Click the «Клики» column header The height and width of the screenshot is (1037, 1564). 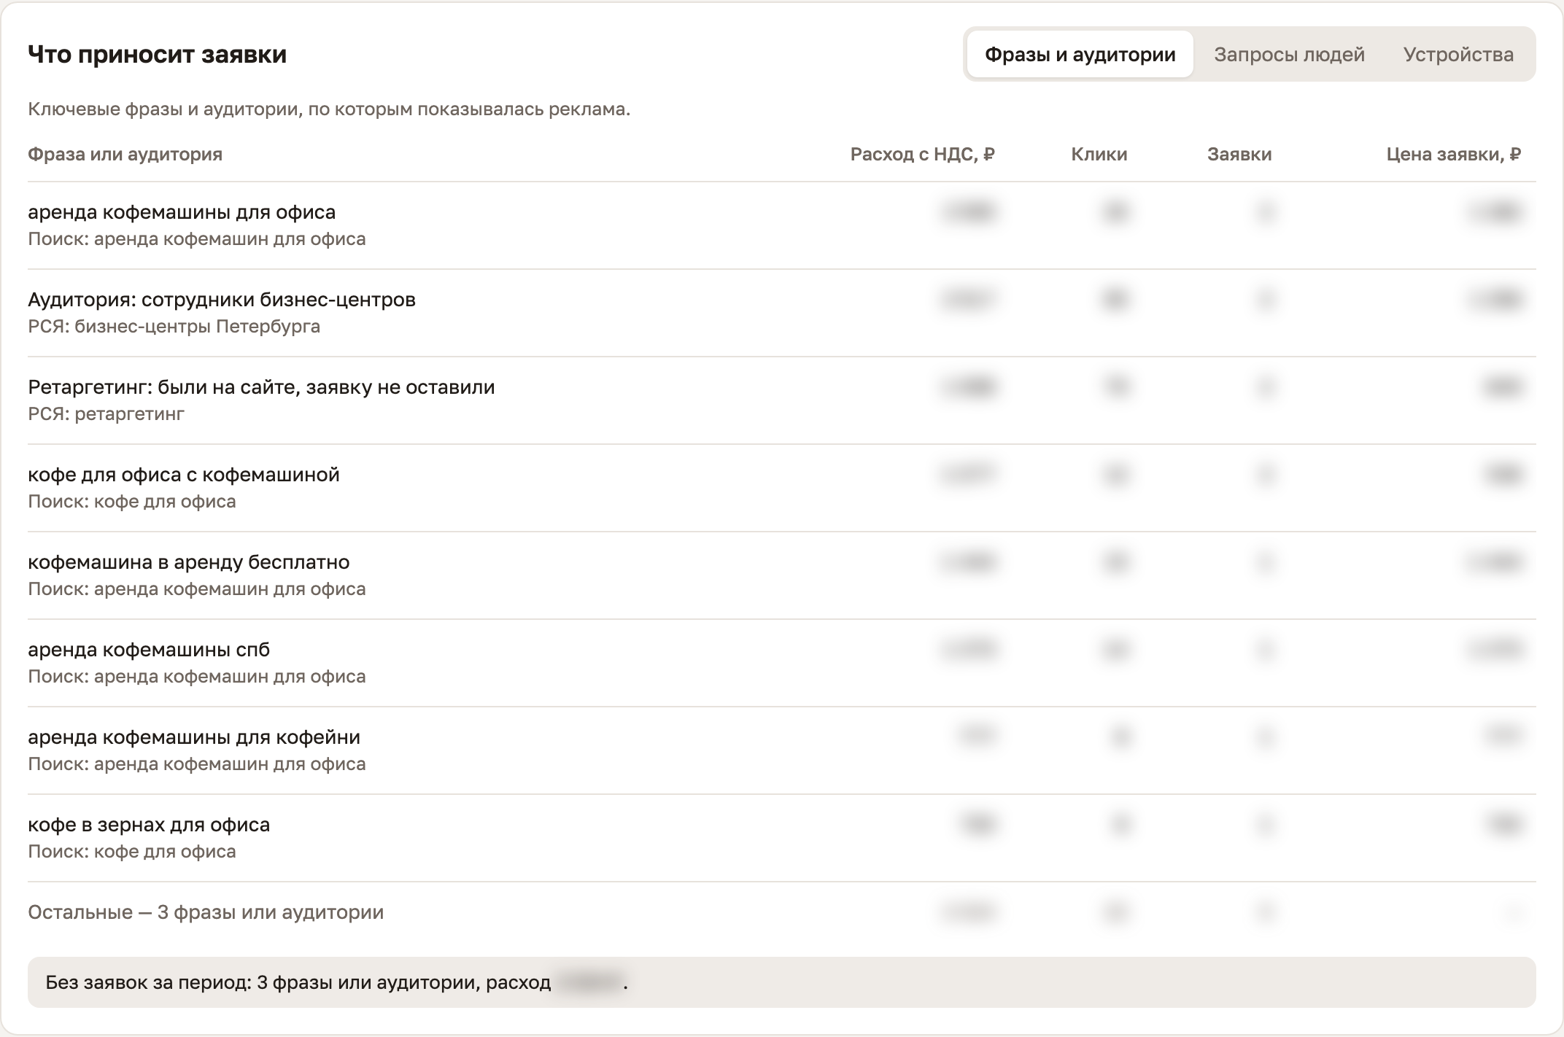click(1099, 155)
